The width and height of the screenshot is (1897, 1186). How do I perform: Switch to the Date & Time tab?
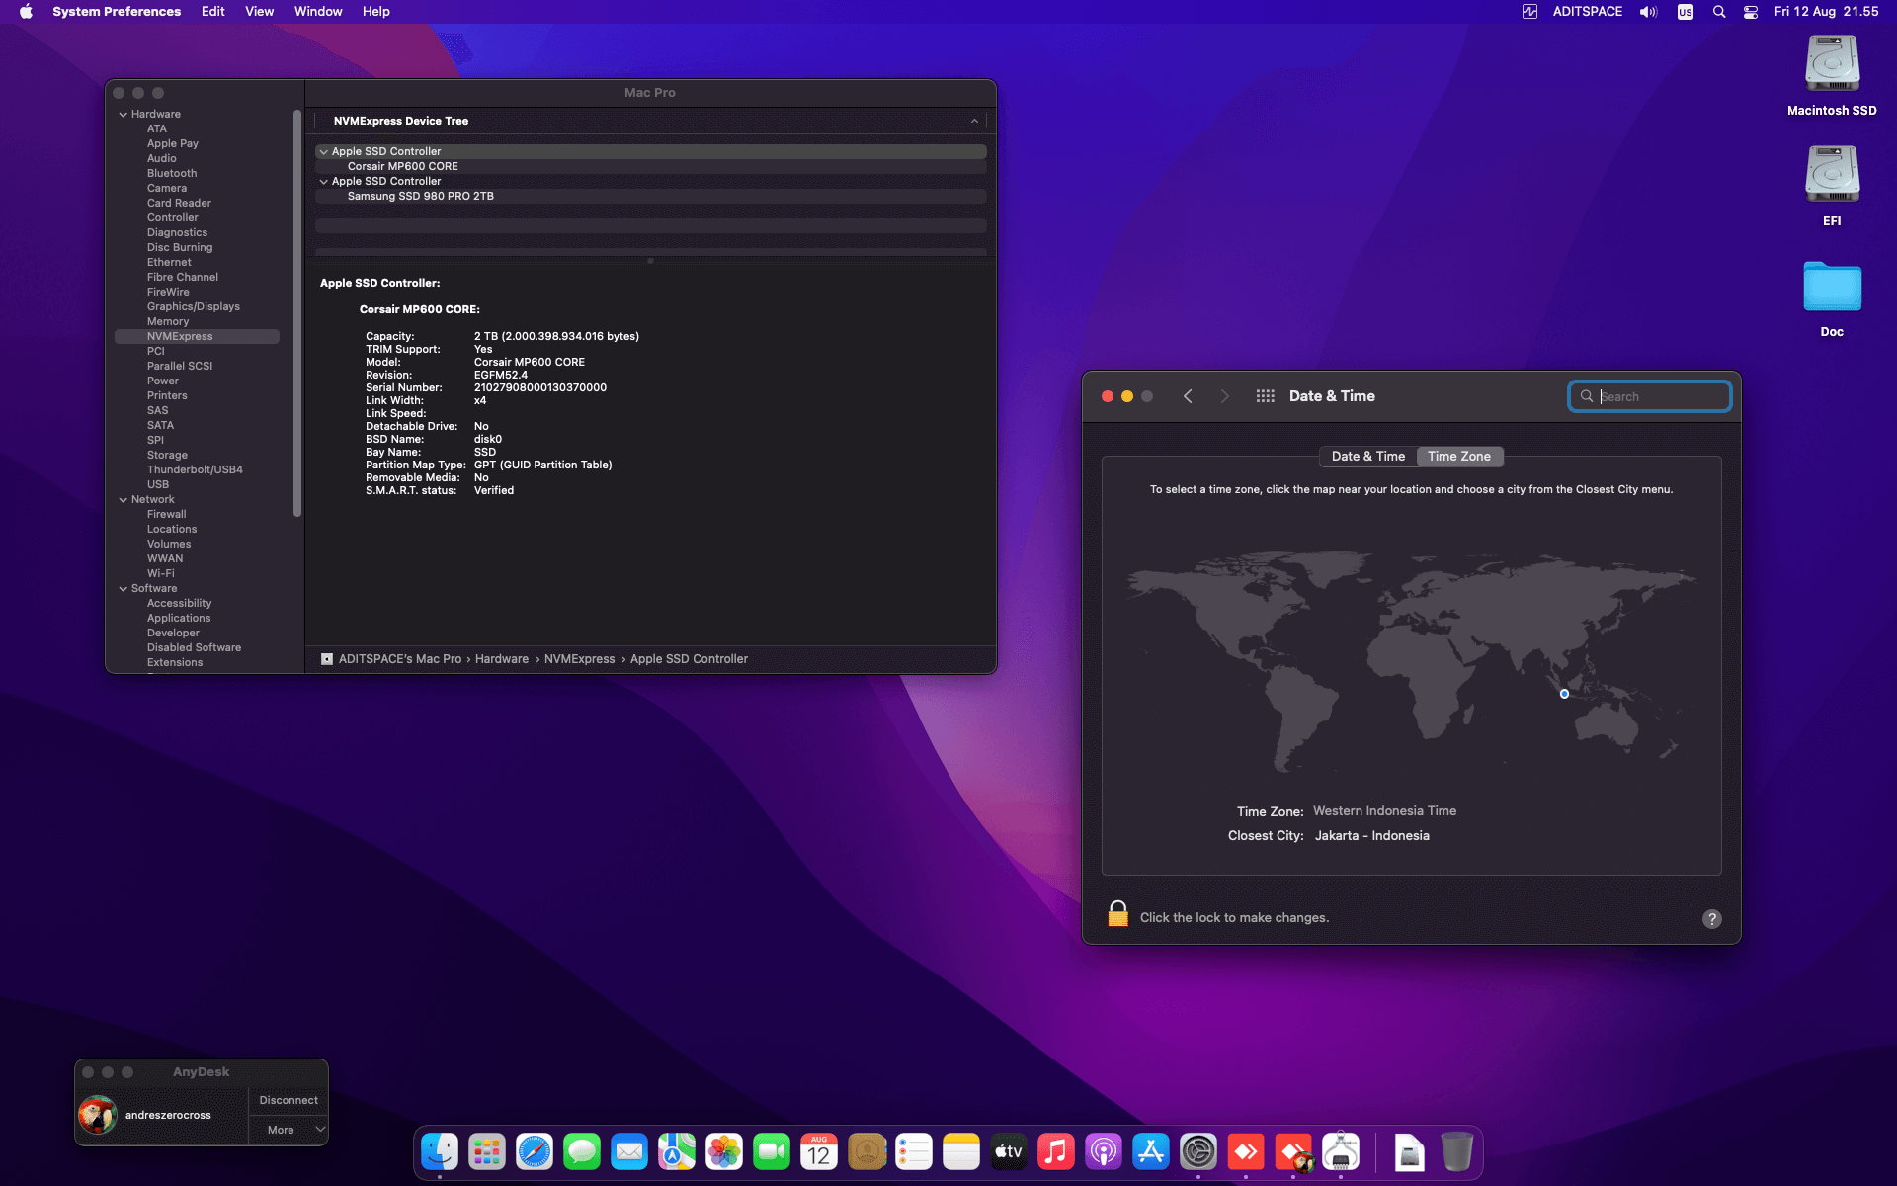(1367, 457)
